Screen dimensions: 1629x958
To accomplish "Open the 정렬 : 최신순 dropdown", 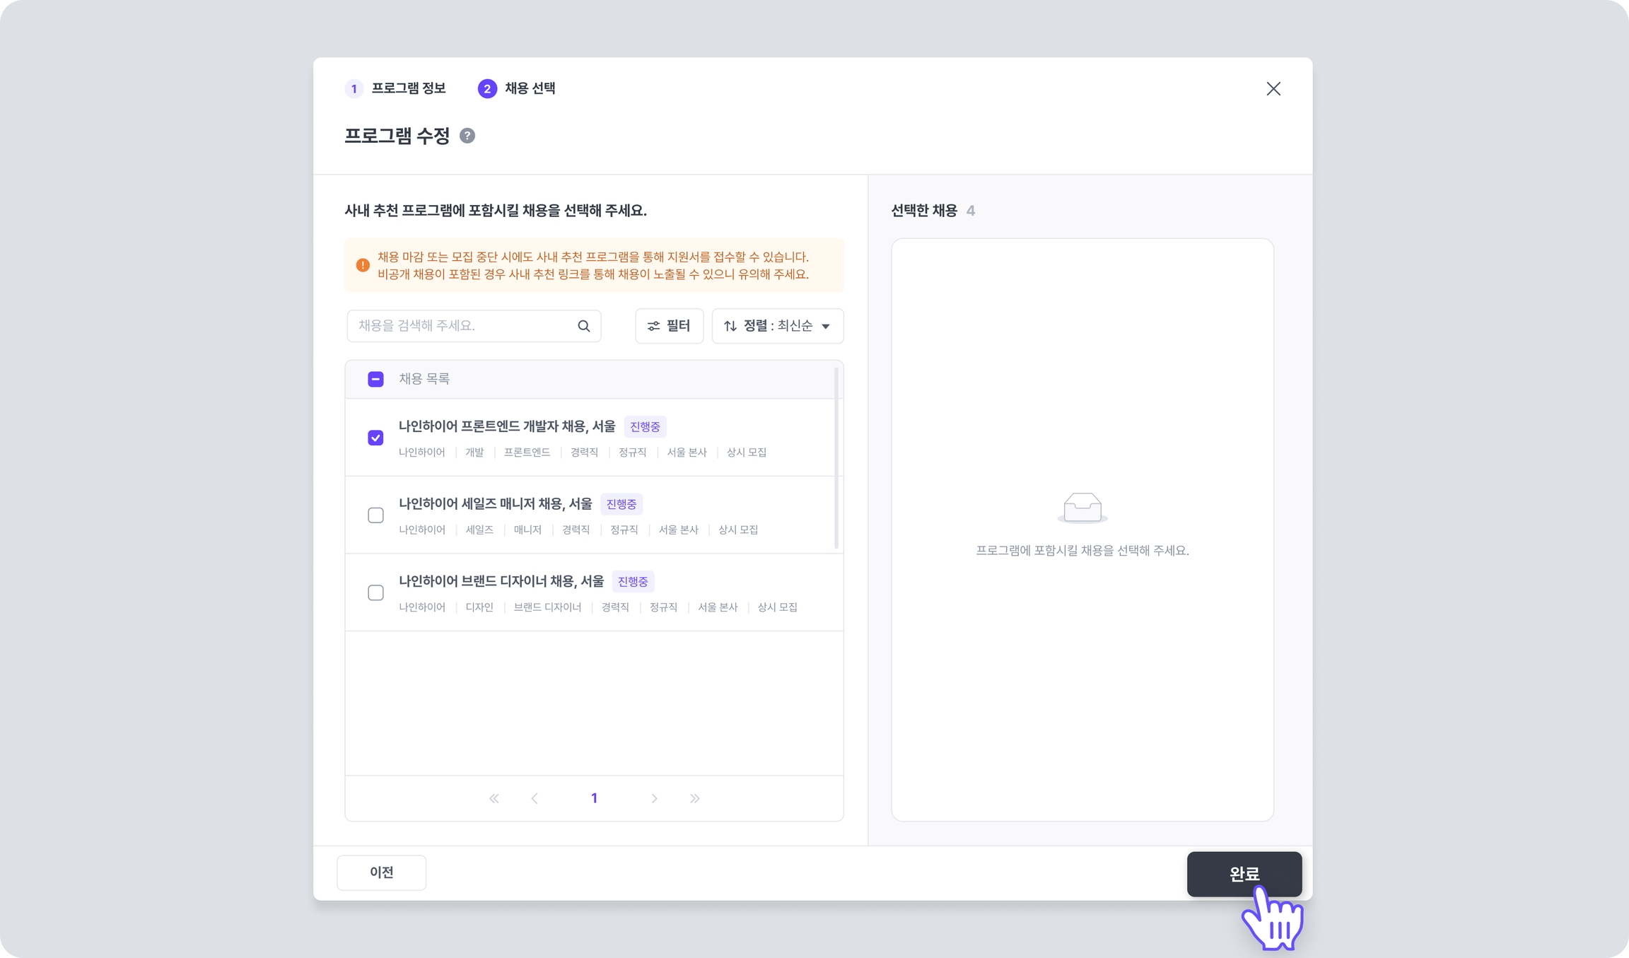I will [777, 326].
